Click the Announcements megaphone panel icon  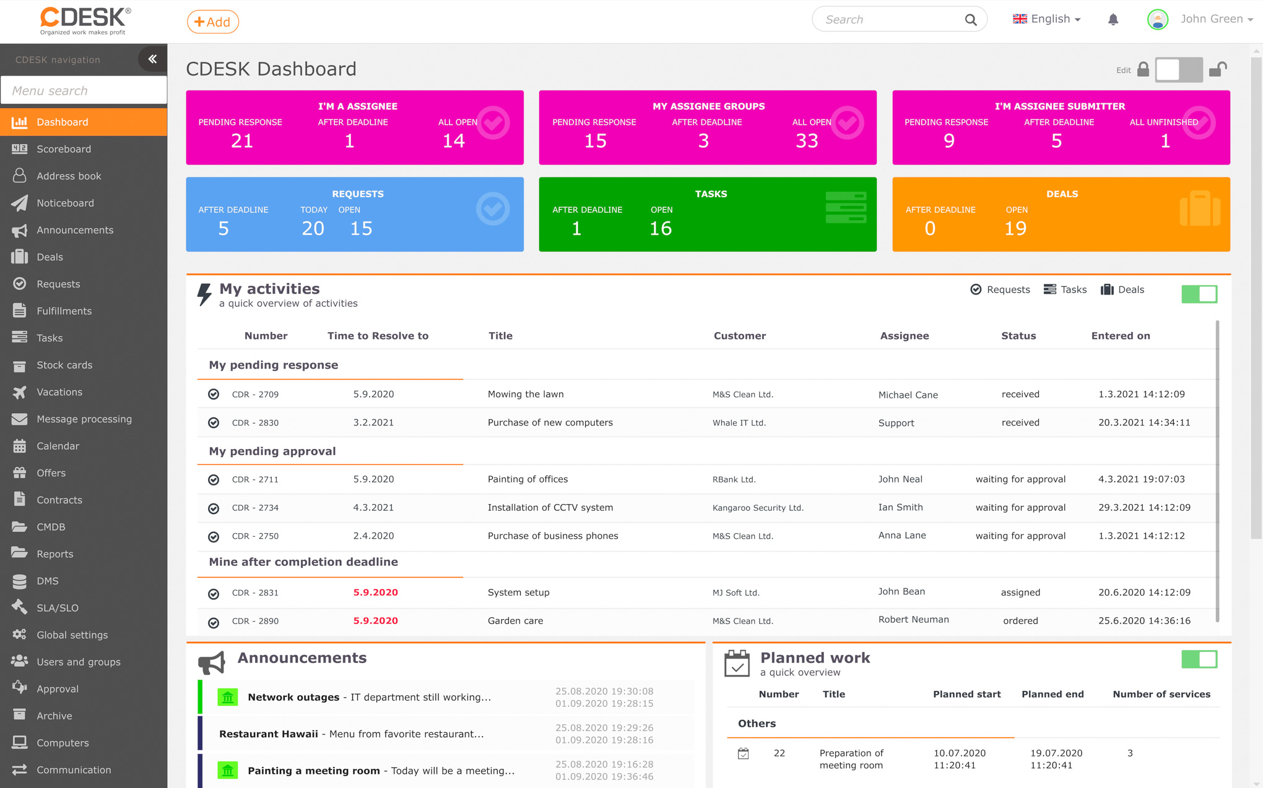click(x=212, y=662)
